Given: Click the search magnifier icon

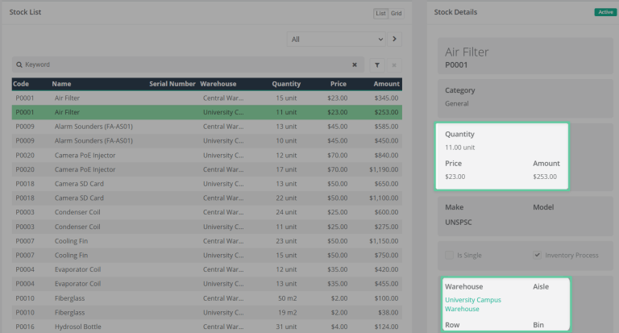Looking at the screenshot, I should tap(19, 65).
